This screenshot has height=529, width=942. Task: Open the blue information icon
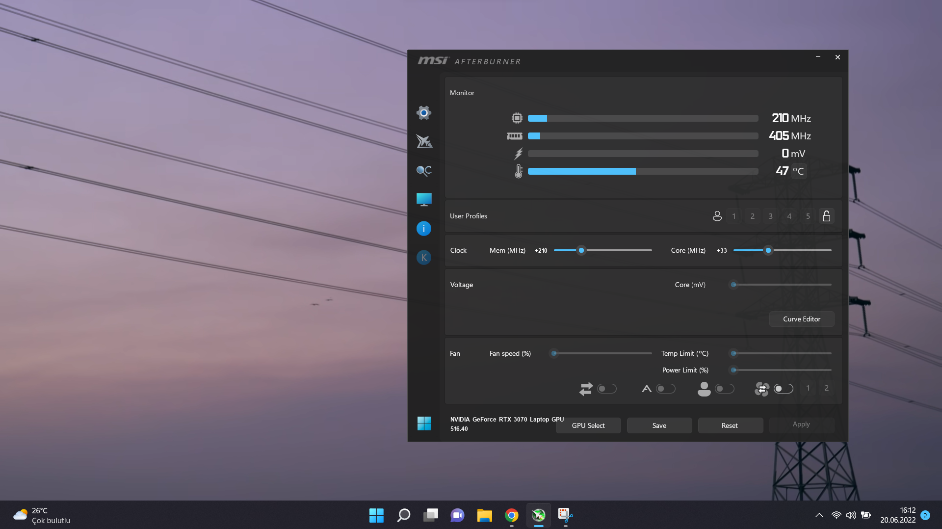point(424,229)
